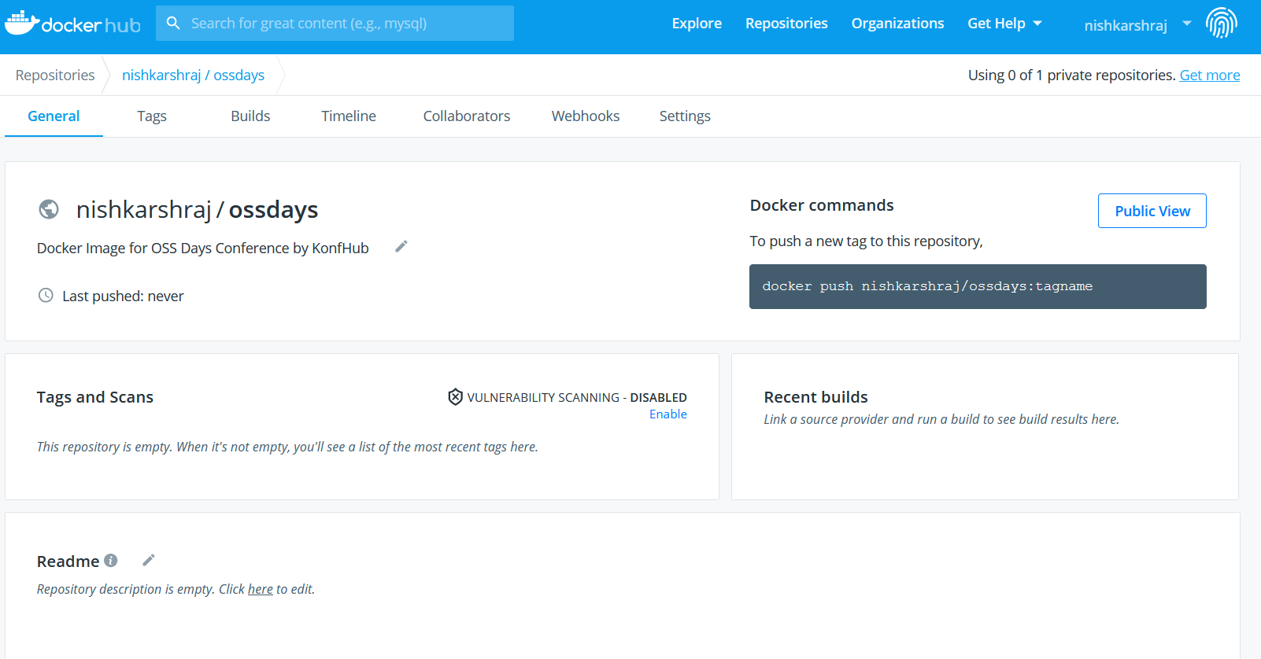Go to Repositories in top navigation
The width and height of the screenshot is (1261, 659).
[786, 24]
